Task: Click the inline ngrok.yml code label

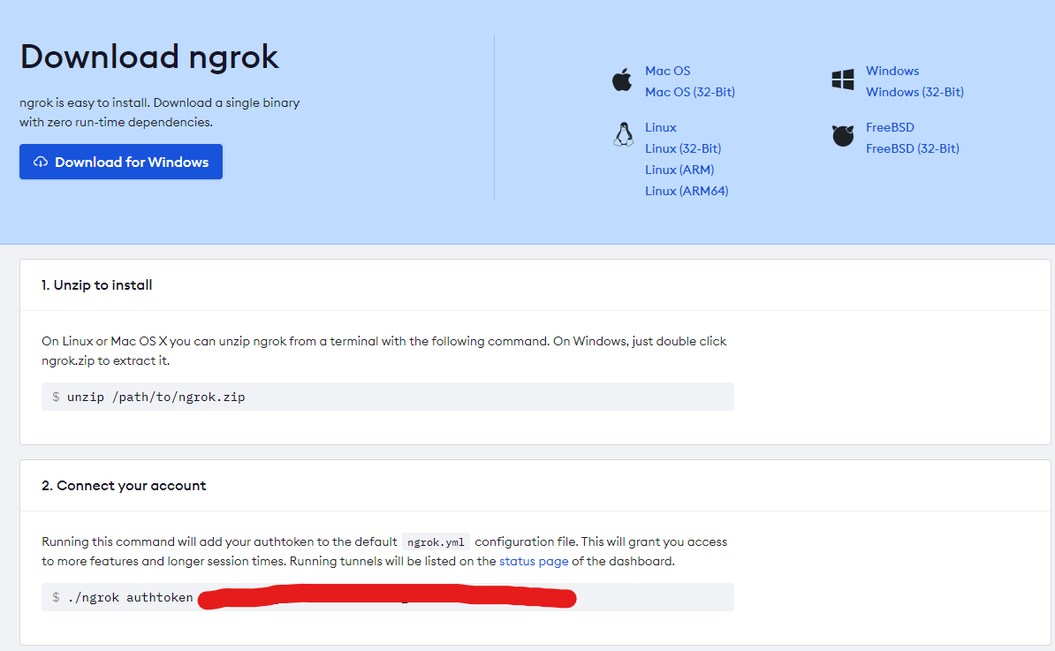Action: (436, 542)
